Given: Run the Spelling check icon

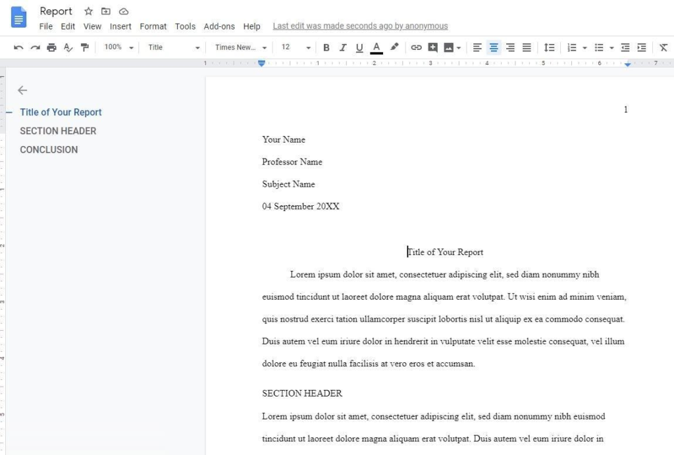Looking at the screenshot, I should click(67, 47).
